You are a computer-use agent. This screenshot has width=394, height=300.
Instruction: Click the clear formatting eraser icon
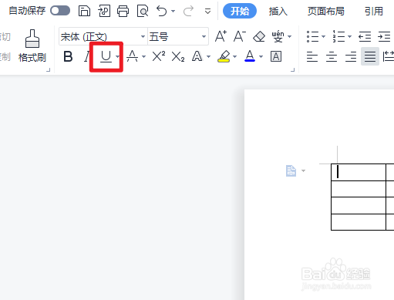pos(259,36)
